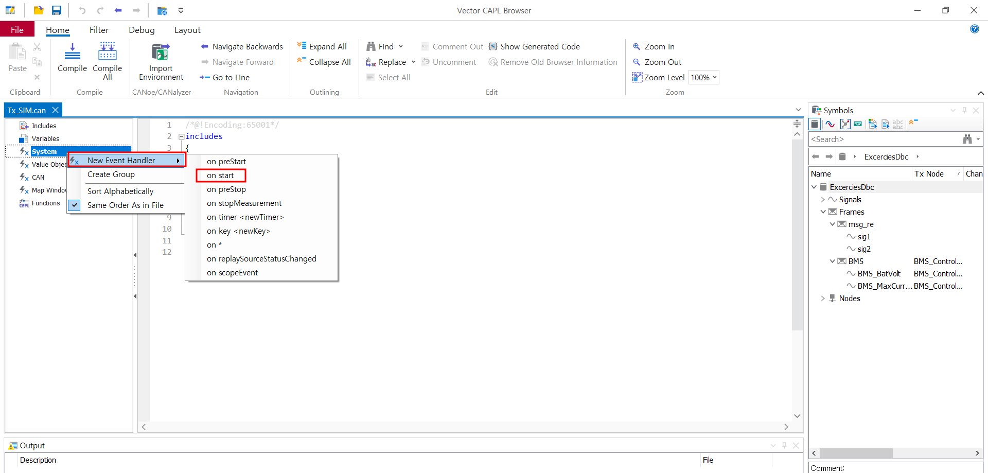988x473 pixels.
Task: Select 'on key <newKey>' event handler
Action: tap(239, 231)
